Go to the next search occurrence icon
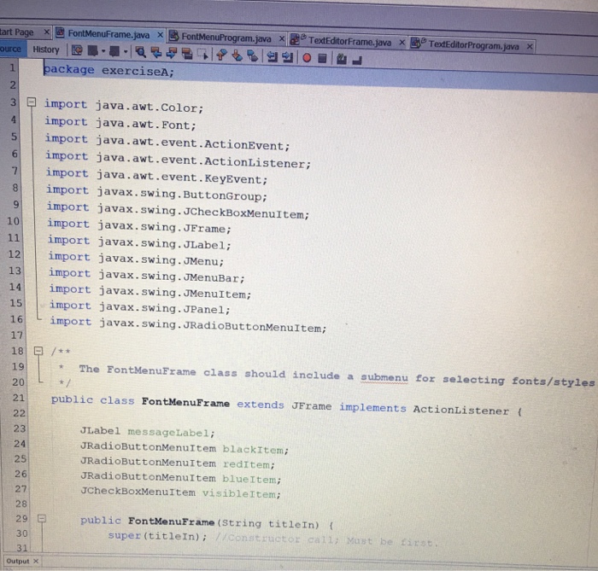 [x=171, y=53]
